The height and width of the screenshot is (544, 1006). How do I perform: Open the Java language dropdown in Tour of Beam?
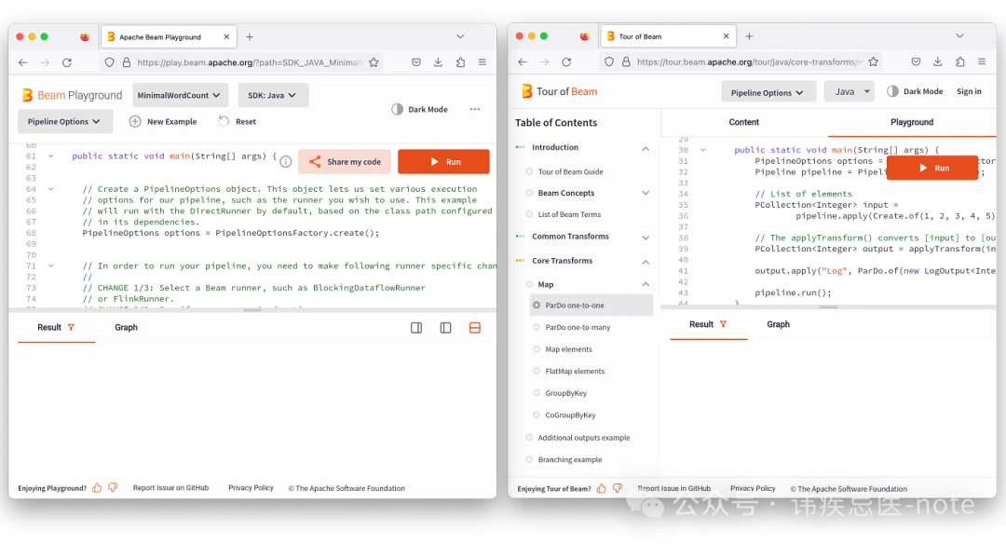(850, 91)
